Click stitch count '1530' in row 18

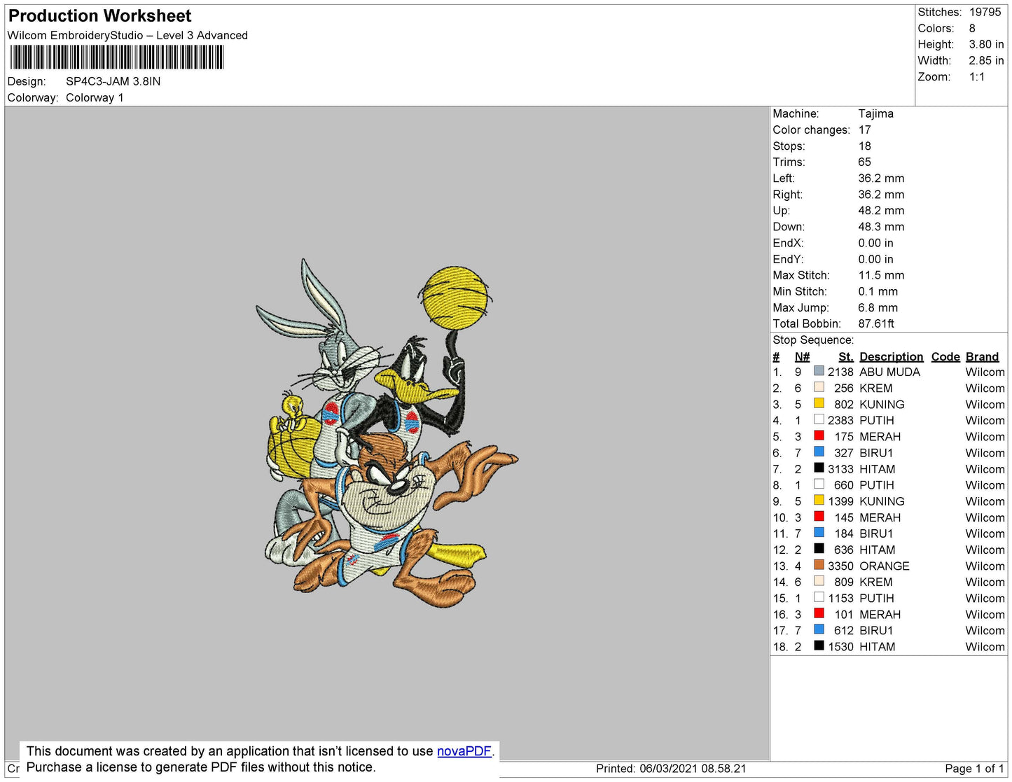(x=840, y=647)
